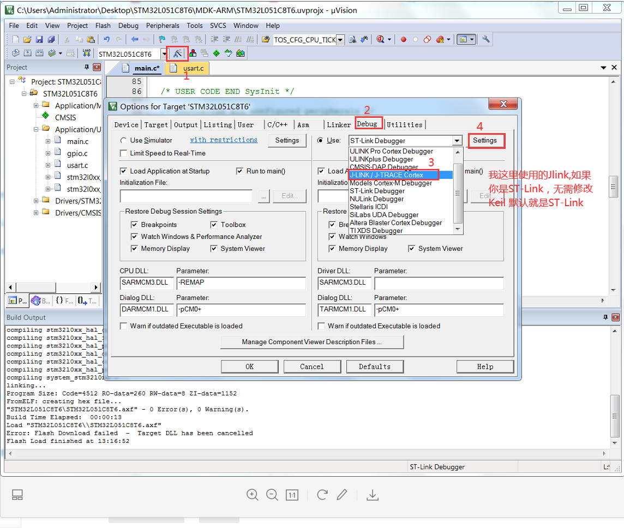The height and width of the screenshot is (528, 624).
Task: Enable right-side Warn if outdated Executable
Action: click(321, 326)
